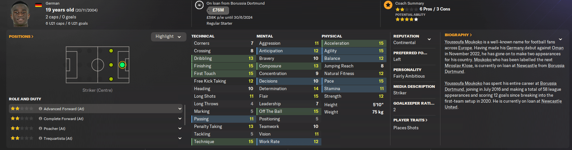Collapse the Biography panel chevron
The width and height of the screenshot is (572, 150).
pyautogui.click(x=560, y=39)
